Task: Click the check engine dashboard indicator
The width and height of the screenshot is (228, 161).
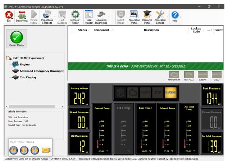Action: tap(133, 93)
